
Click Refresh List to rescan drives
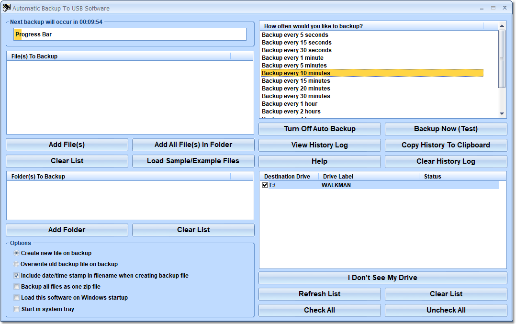click(x=319, y=294)
